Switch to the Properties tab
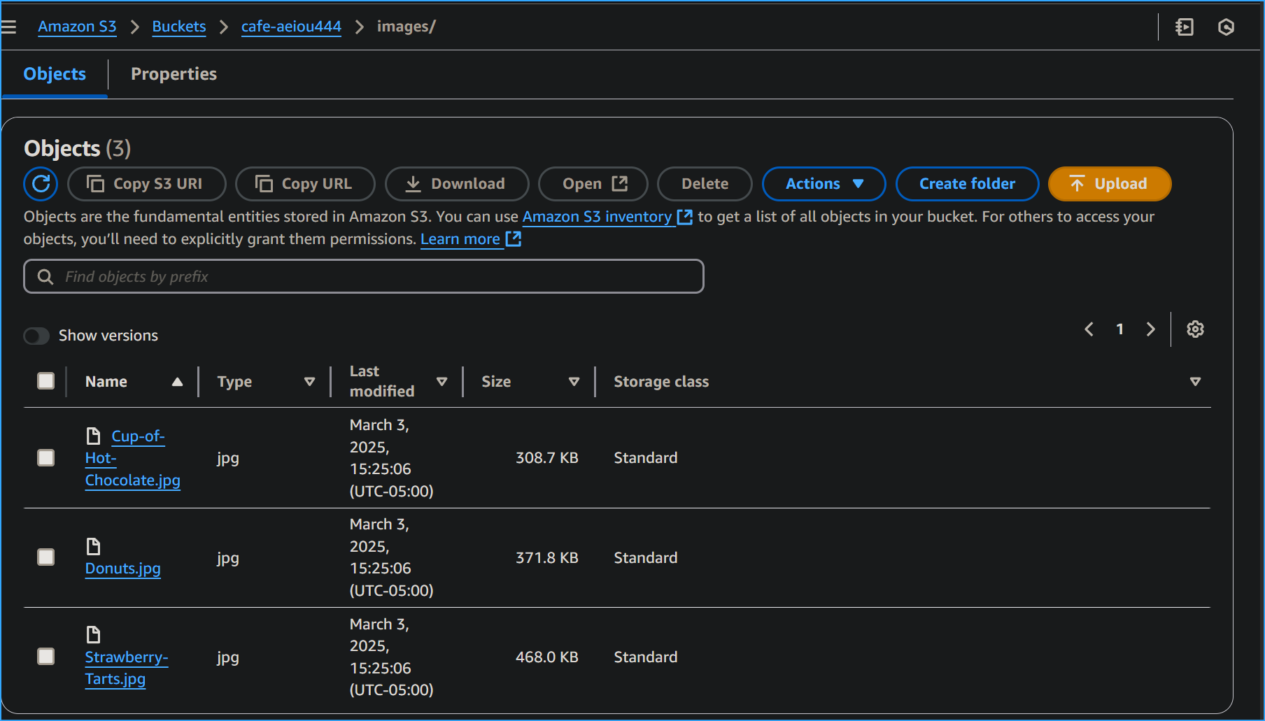 [173, 73]
